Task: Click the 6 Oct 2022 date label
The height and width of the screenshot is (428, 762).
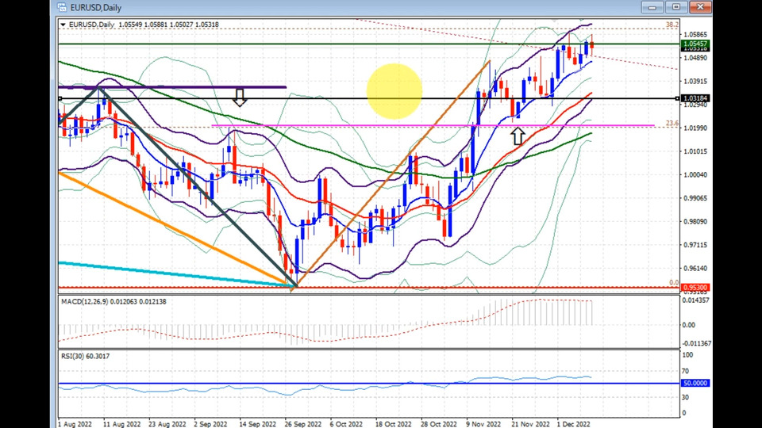Action: coord(346,424)
